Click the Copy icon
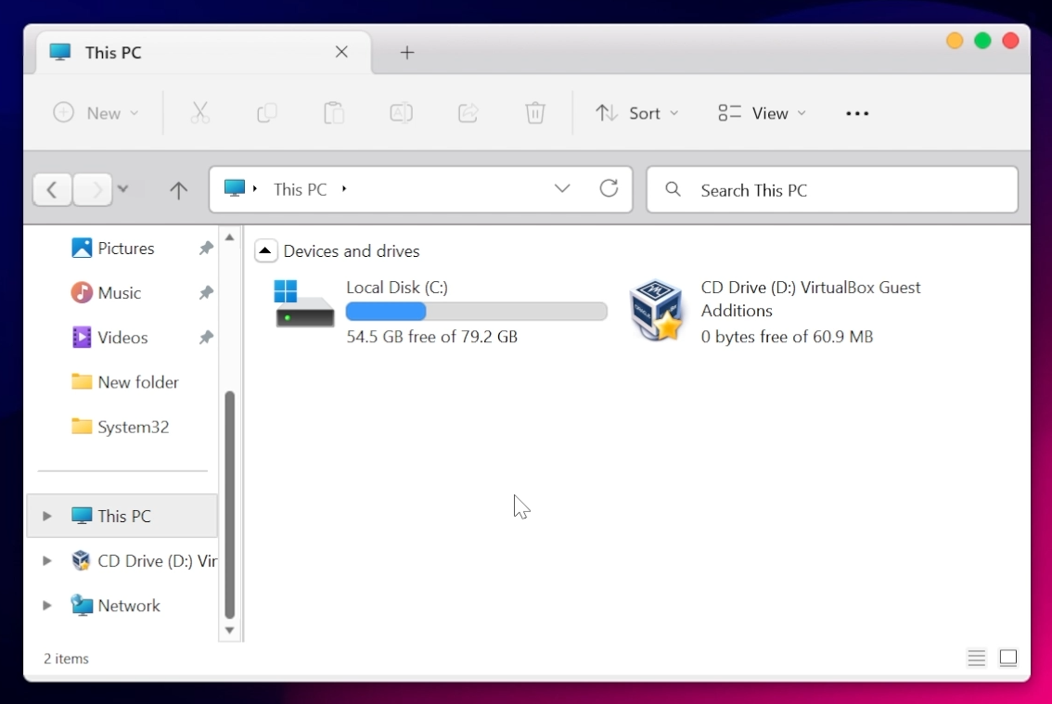Screen dimensions: 1052x704 coord(267,112)
